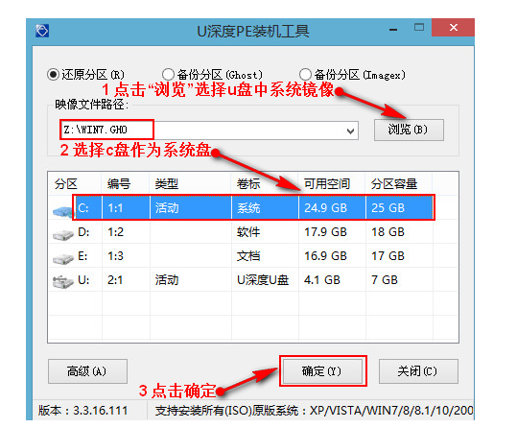This screenshot has height=428, width=517.
Task: Click the 17.9 GB free space cell
Action: (325, 232)
